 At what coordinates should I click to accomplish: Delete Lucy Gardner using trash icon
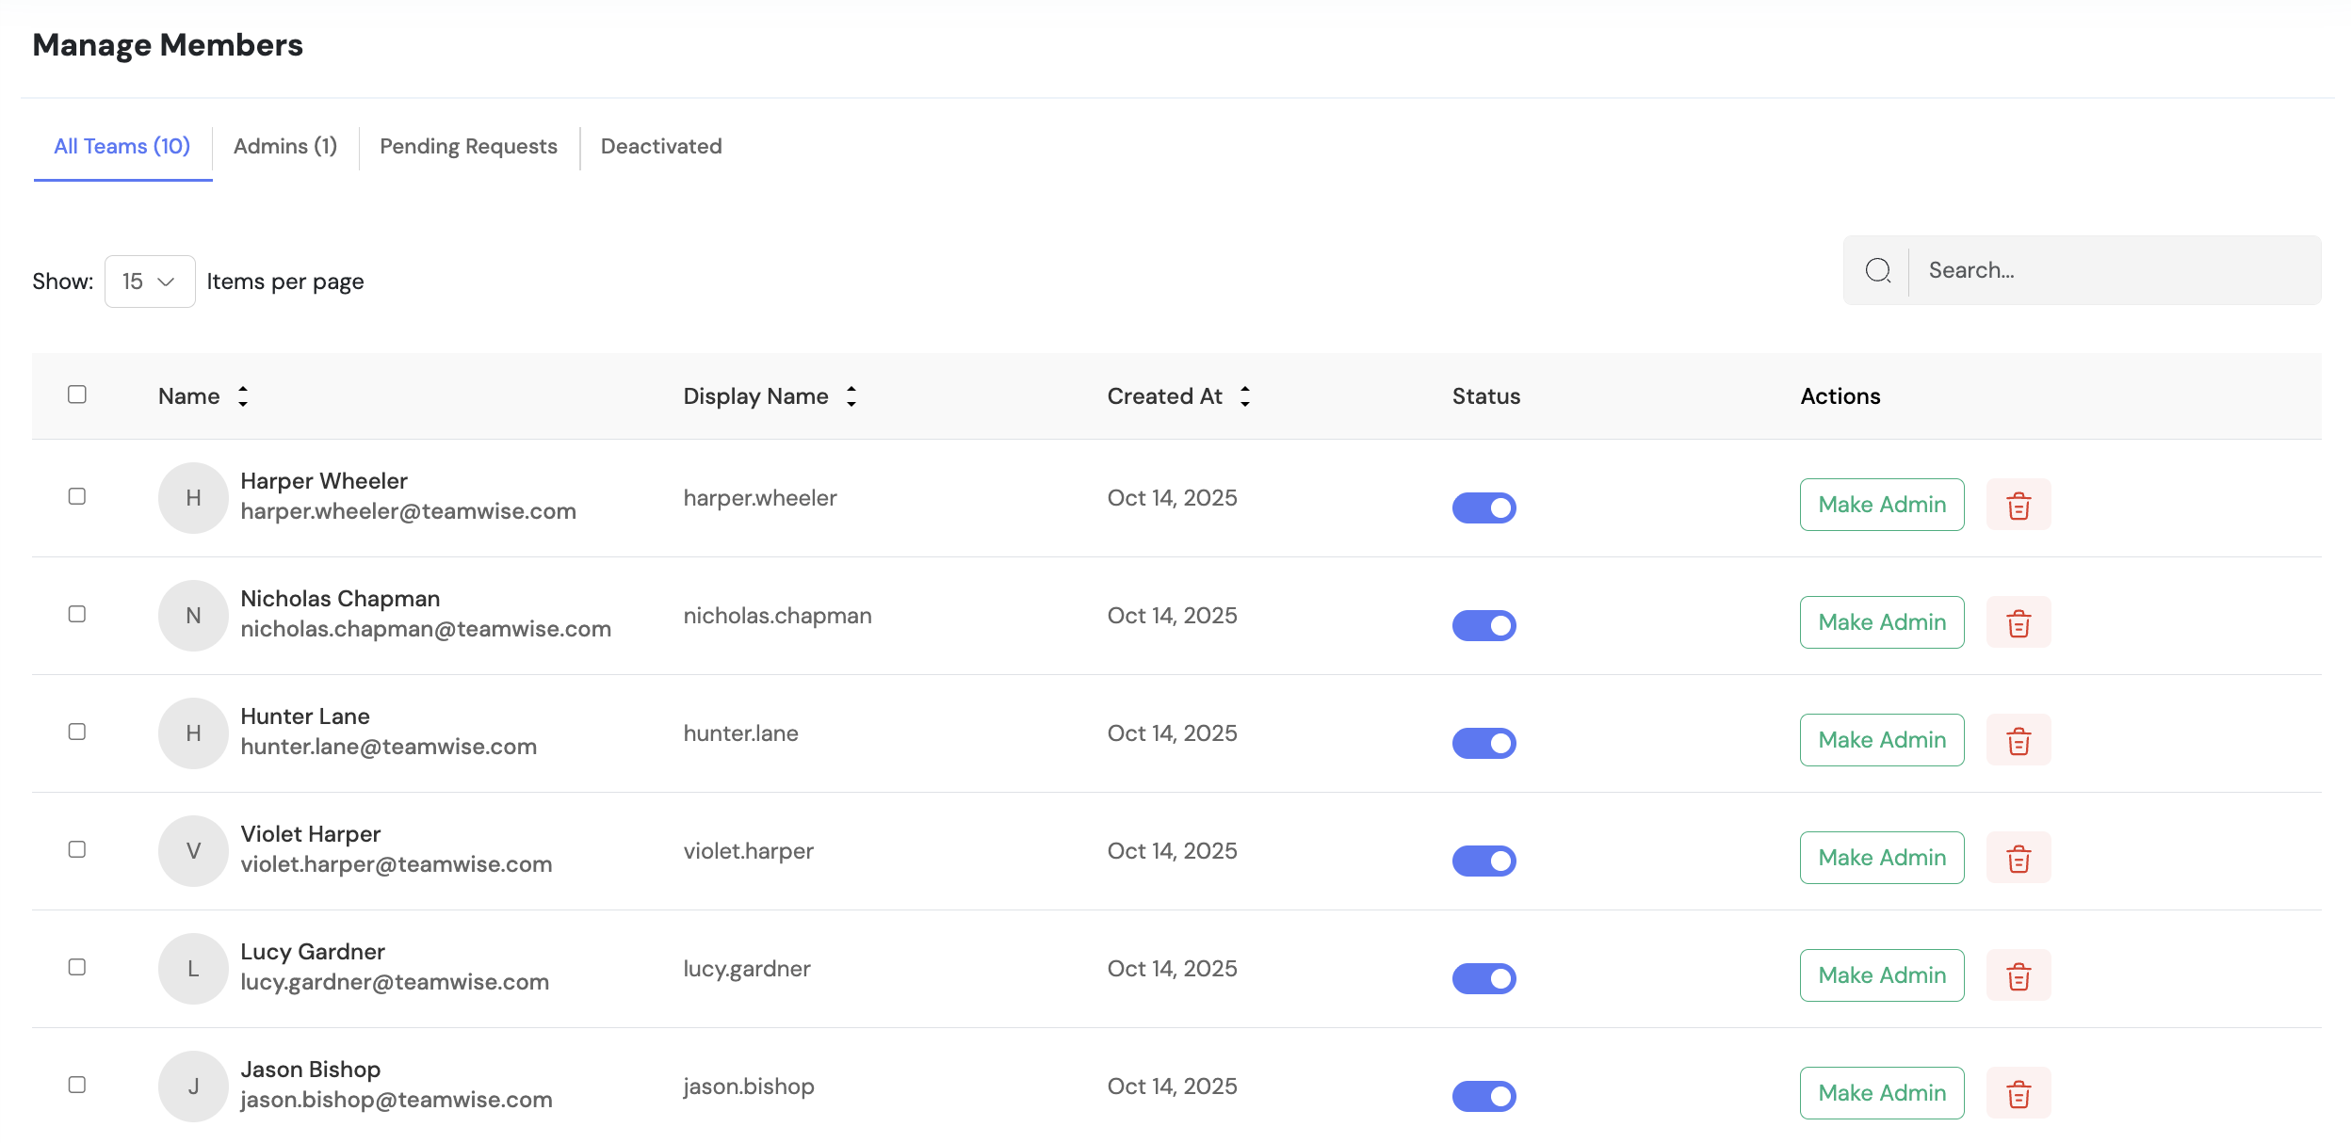click(x=2018, y=976)
